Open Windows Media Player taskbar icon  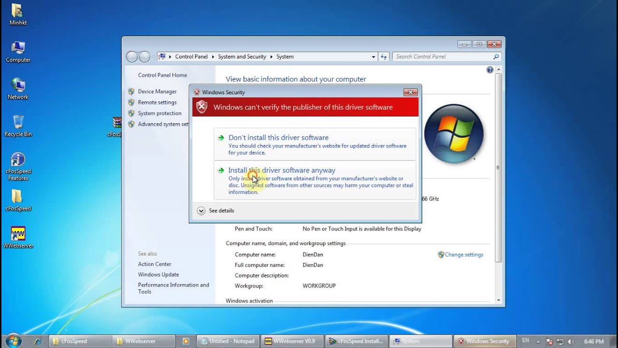click(x=186, y=341)
